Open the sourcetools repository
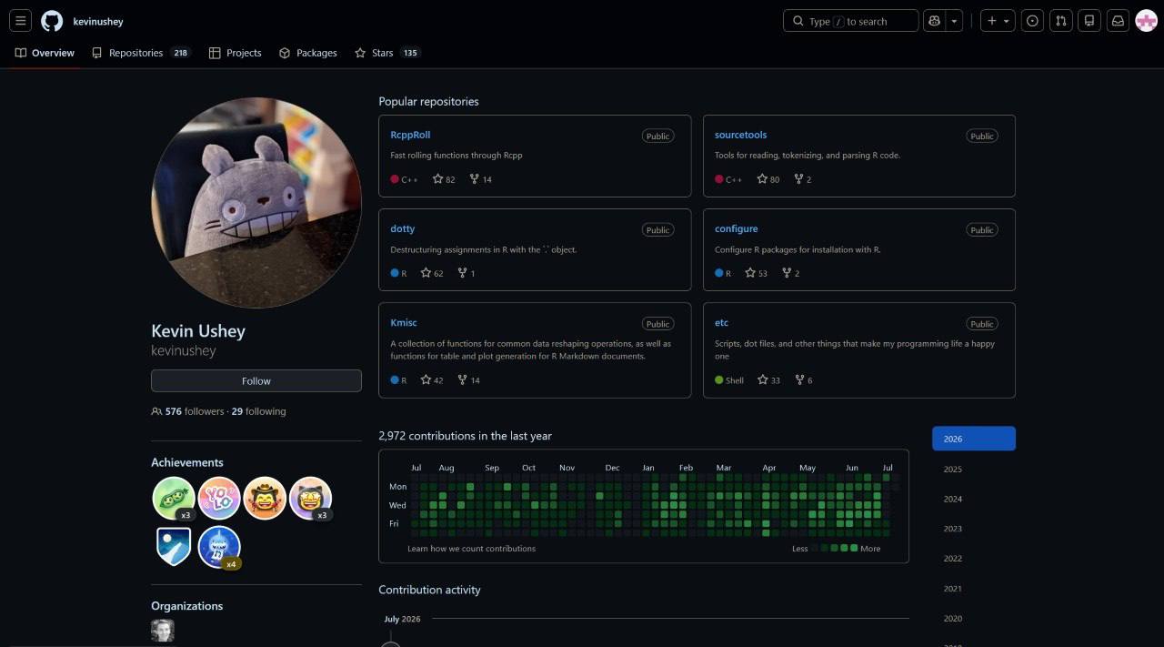 point(740,135)
